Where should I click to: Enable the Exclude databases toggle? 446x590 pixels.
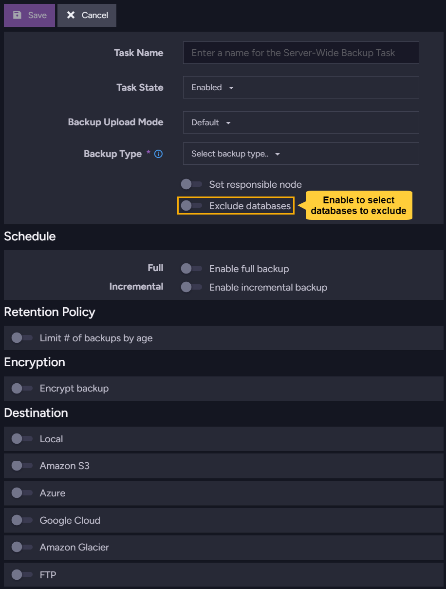tap(191, 205)
